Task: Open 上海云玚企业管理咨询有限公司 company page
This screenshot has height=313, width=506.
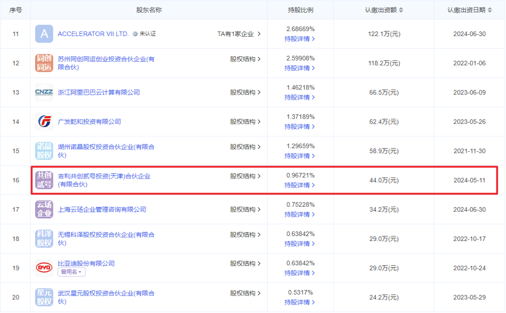Action: pyautogui.click(x=102, y=209)
